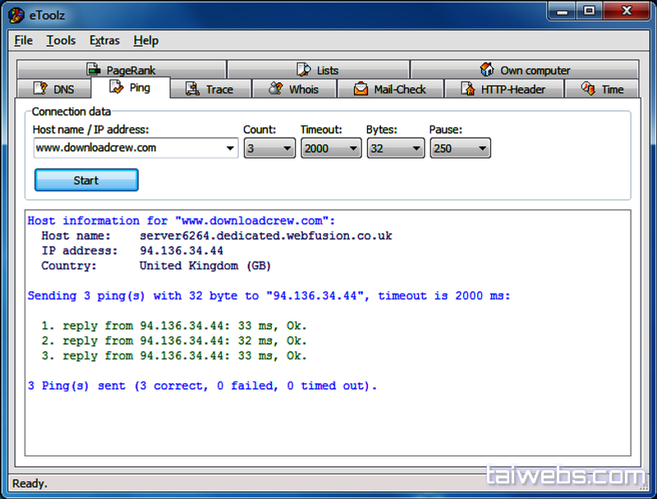Viewport: 657px width, 499px height.
Task: Click the Whois tab icon
Action: (276, 89)
